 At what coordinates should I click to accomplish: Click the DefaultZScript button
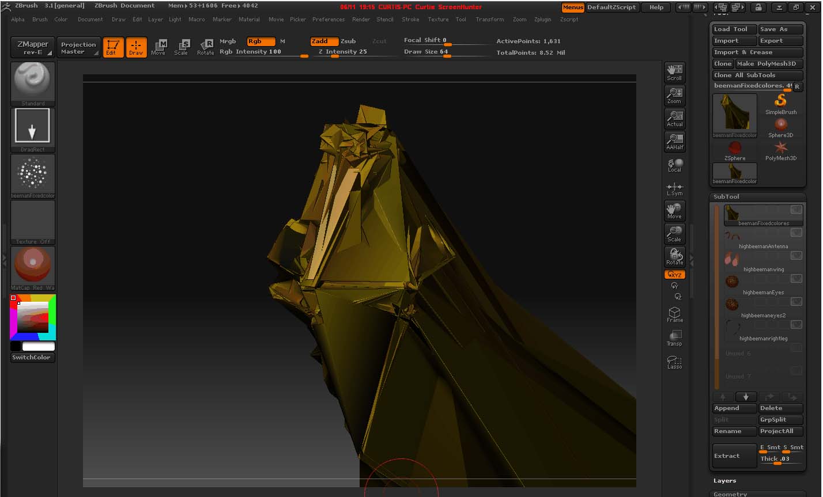click(x=611, y=7)
